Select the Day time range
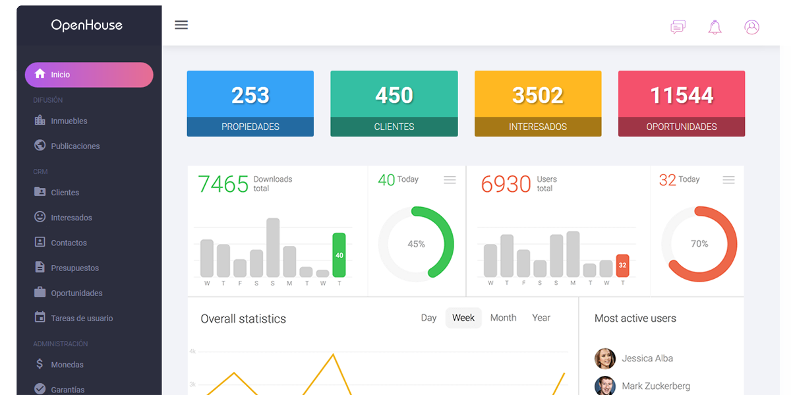The height and width of the screenshot is (395, 791). tap(428, 318)
